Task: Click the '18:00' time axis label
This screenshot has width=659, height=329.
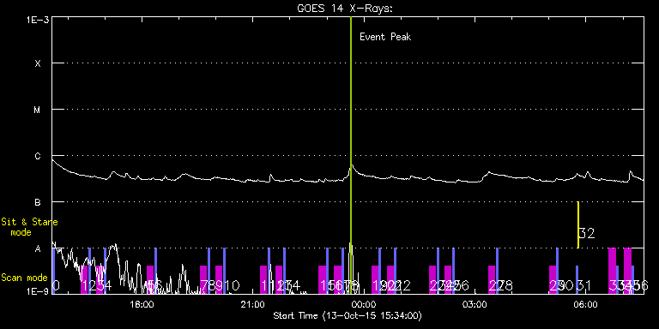Action: tap(142, 305)
